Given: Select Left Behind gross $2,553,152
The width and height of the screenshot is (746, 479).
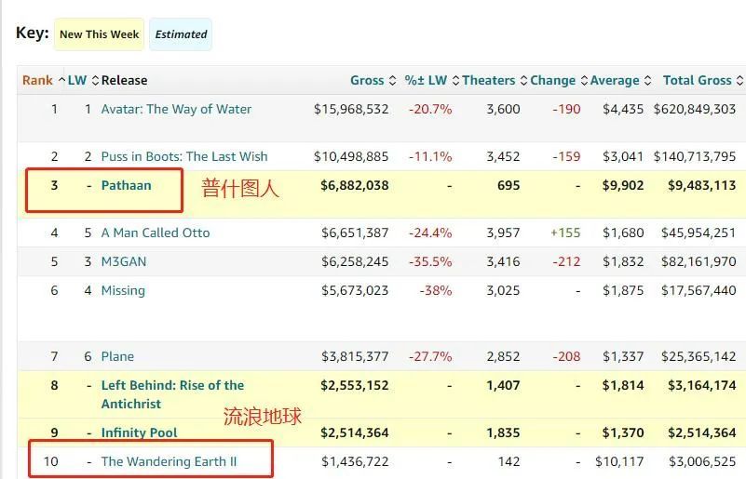Looking at the screenshot, I should [355, 385].
